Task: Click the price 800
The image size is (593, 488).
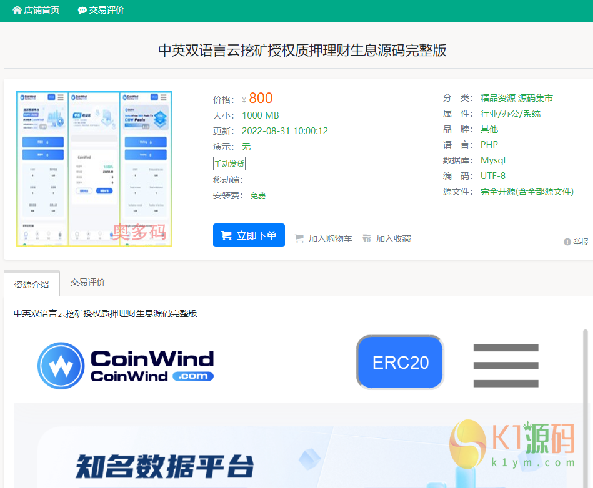Action: click(261, 98)
